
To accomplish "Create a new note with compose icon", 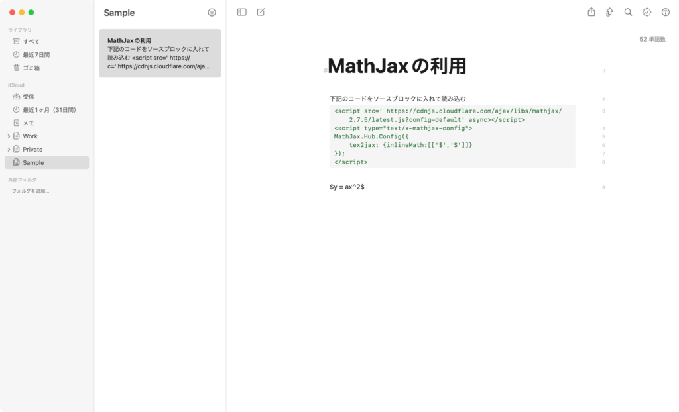I will point(261,12).
